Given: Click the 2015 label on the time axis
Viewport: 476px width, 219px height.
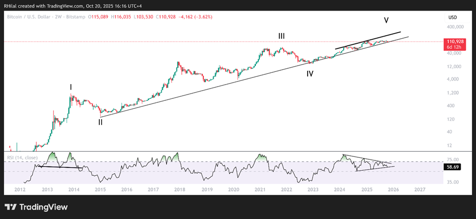Looking at the screenshot, I should pos(100,189).
